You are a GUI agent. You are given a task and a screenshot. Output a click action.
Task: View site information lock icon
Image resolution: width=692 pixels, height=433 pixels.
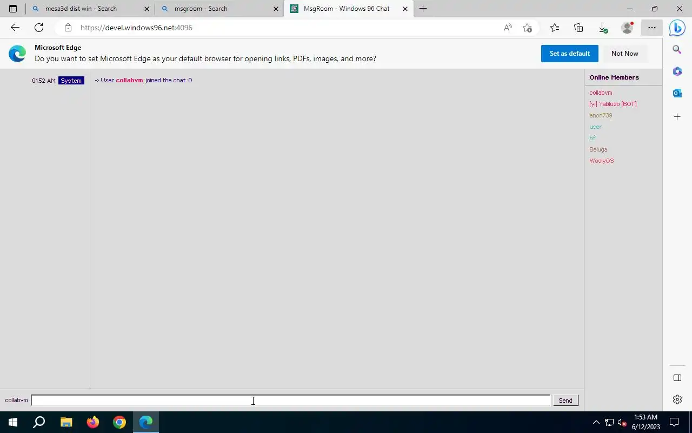coord(68,28)
